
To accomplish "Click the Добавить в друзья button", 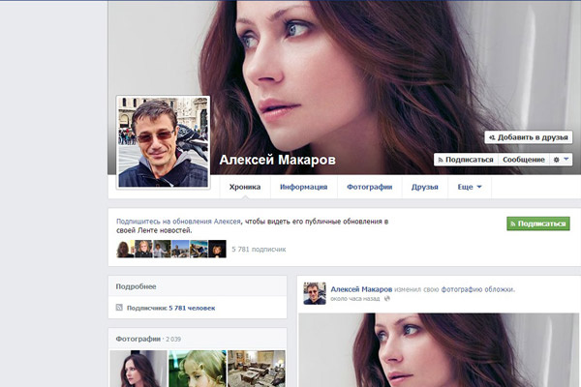I will click(x=529, y=137).
